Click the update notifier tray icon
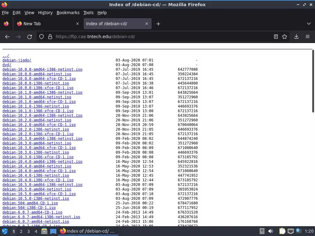The image size is (315, 236). [x=299, y=231]
